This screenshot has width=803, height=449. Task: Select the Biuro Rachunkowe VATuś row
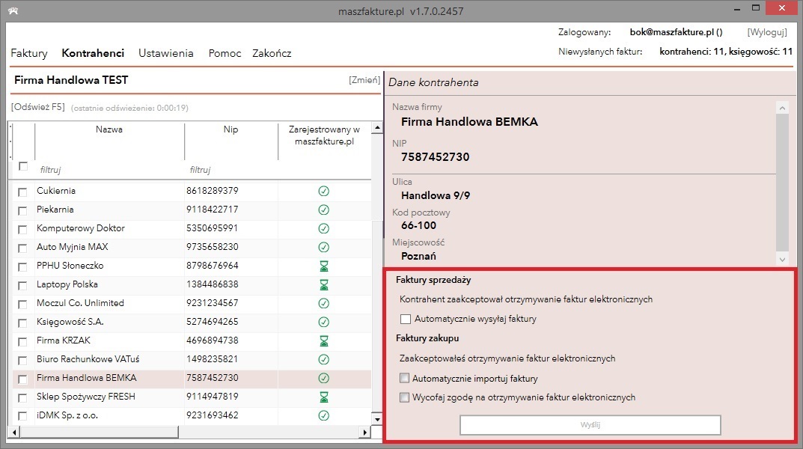(192, 359)
